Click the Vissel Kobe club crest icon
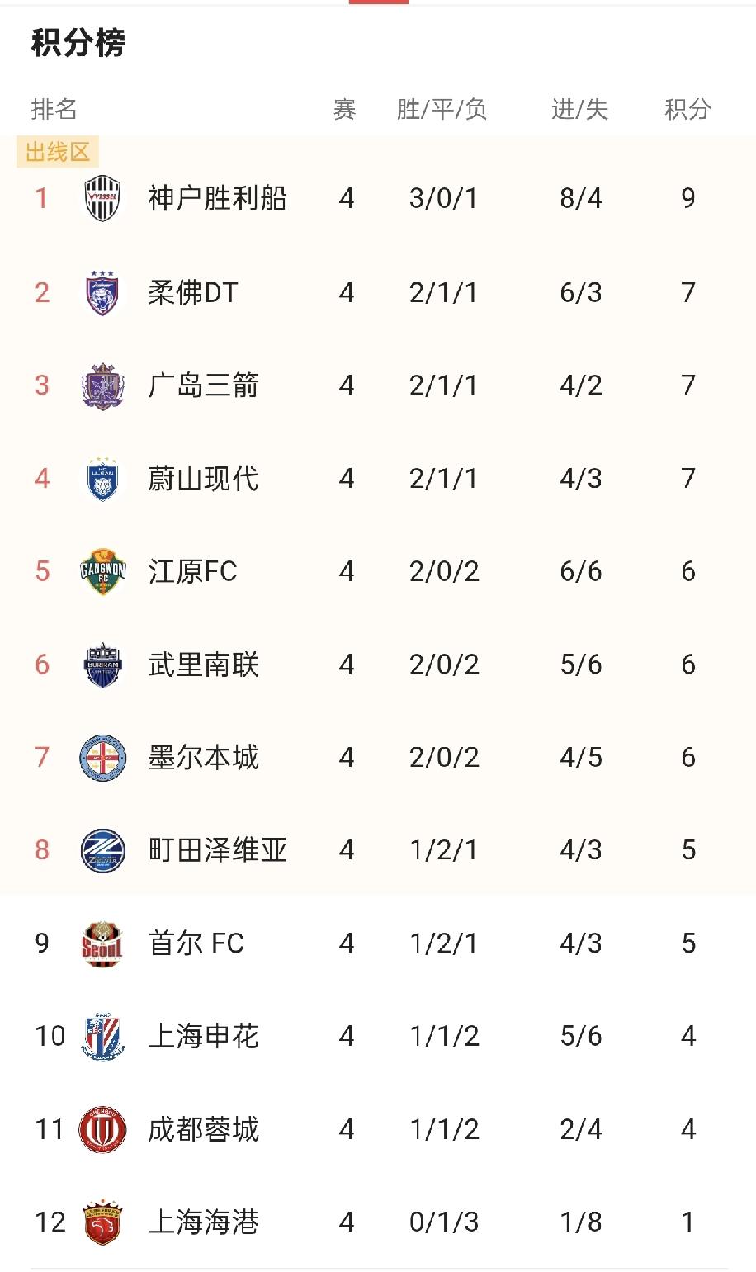 (x=102, y=198)
